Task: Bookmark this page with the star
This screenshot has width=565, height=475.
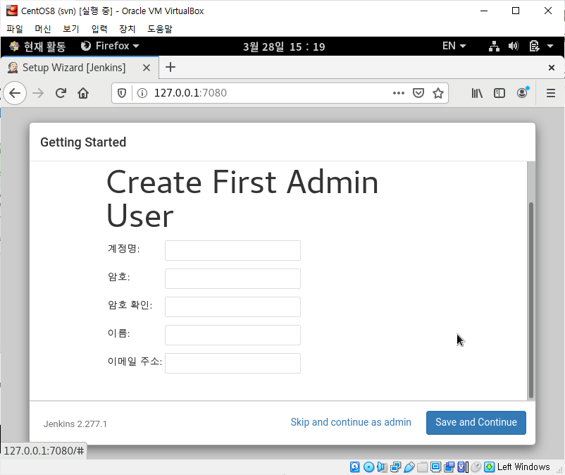Action: [438, 93]
